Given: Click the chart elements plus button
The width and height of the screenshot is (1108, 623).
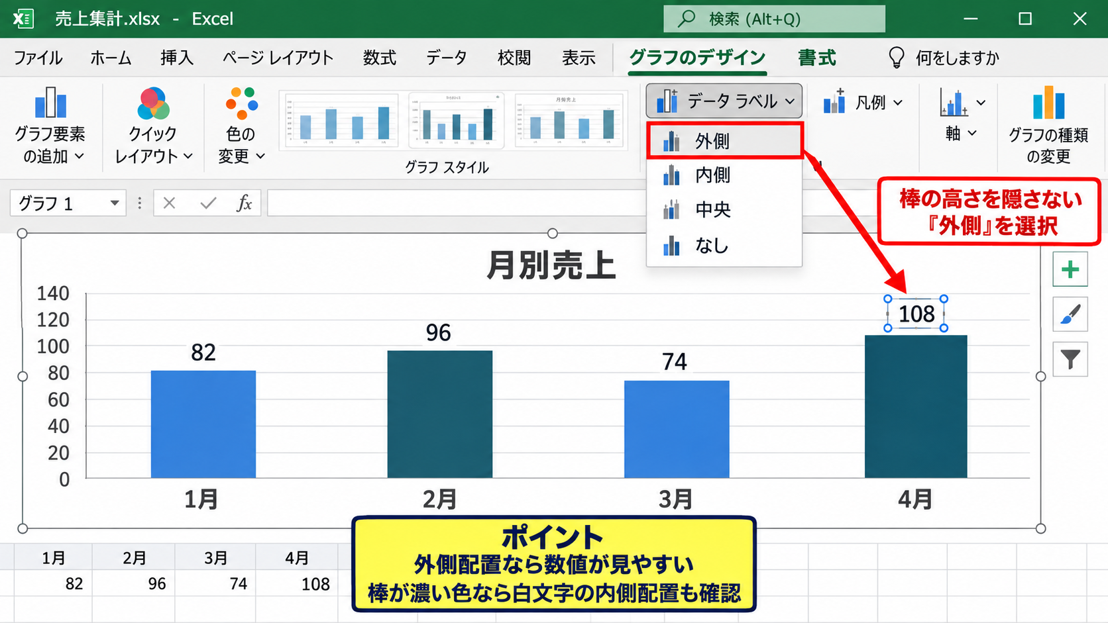Looking at the screenshot, I should pyautogui.click(x=1070, y=269).
